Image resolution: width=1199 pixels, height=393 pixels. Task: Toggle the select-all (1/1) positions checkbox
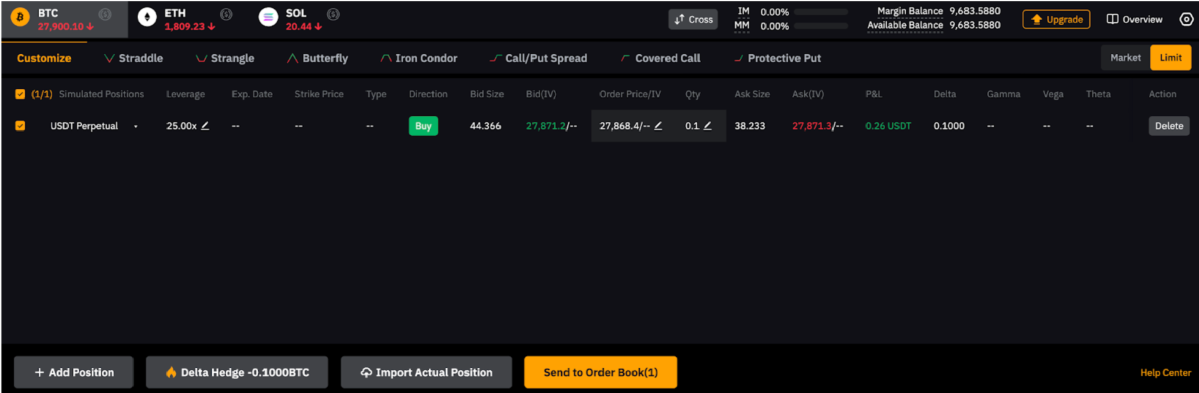(20, 94)
